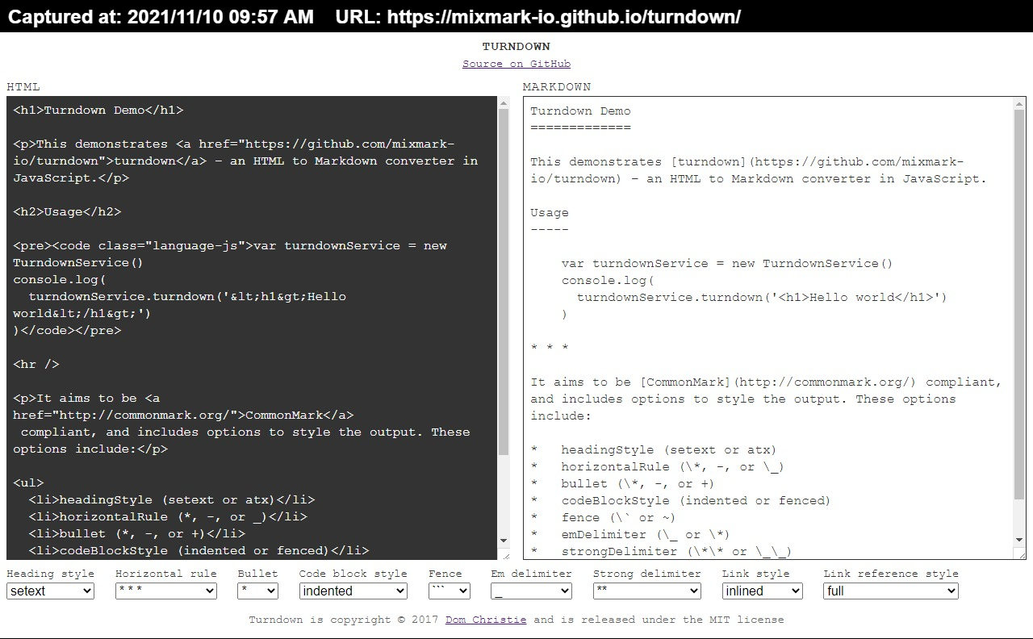Open the Bullet dropdown

click(x=258, y=591)
